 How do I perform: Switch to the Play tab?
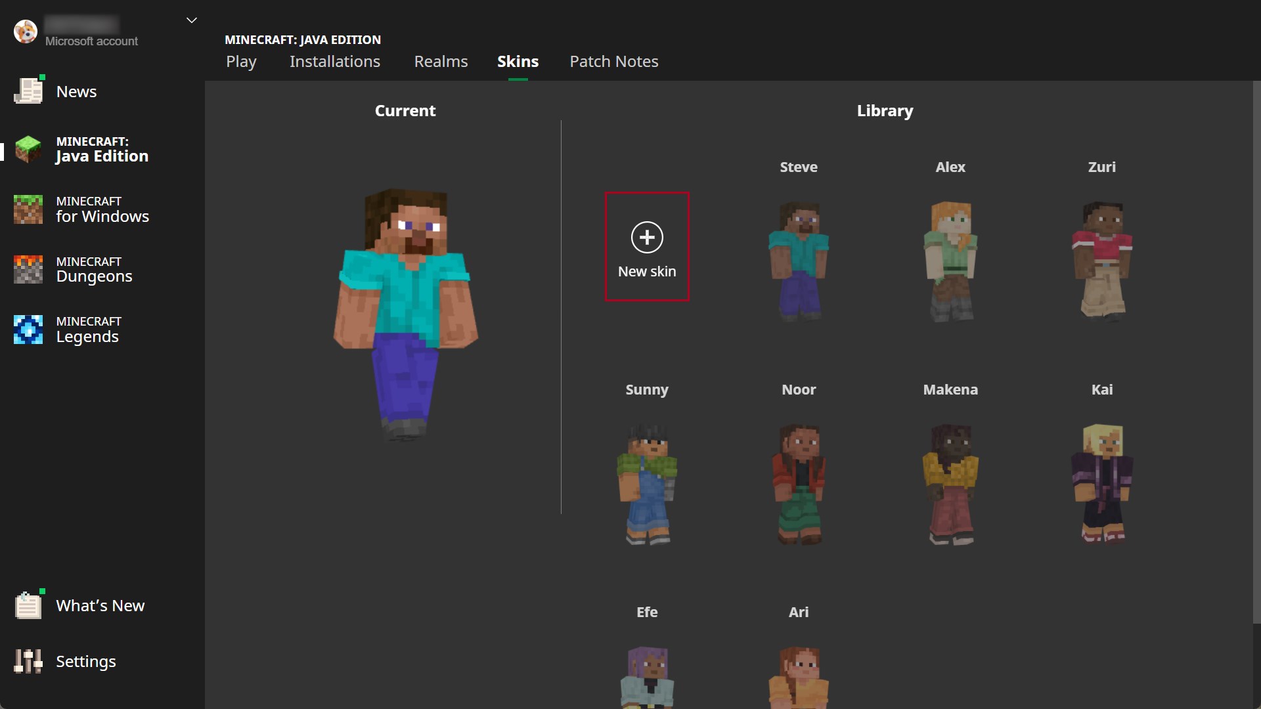coord(241,62)
